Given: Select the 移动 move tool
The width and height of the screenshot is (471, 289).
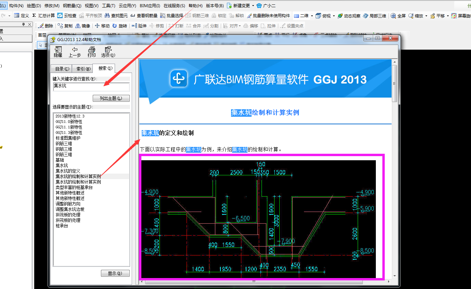Looking at the screenshot, I should tap(102, 26).
